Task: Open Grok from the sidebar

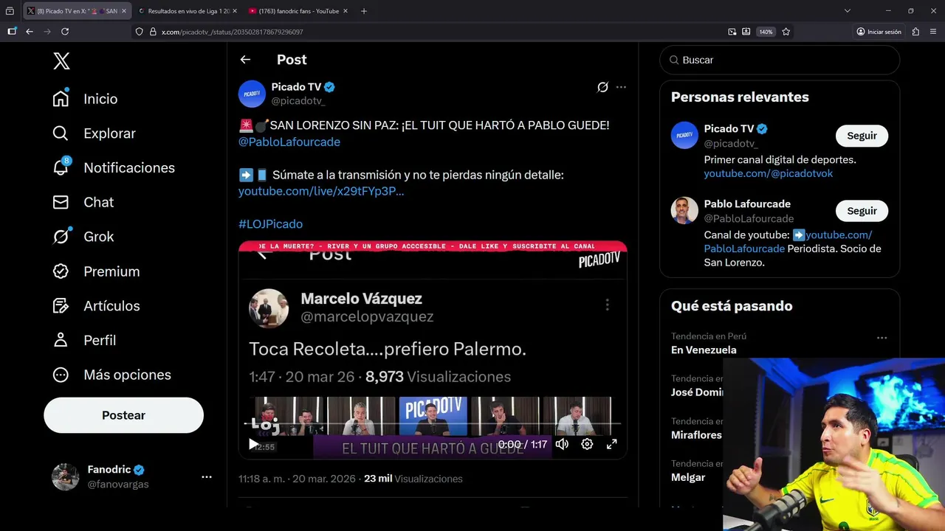Action: point(83,237)
